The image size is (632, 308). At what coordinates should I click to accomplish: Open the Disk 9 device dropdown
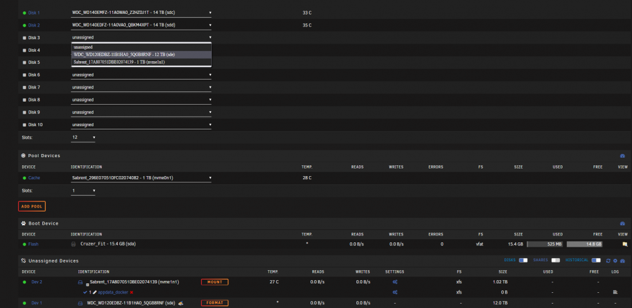pyautogui.click(x=141, y=112)
